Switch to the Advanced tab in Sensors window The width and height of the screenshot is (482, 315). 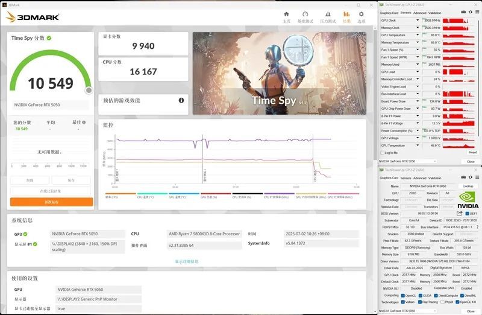pos(419,13)
